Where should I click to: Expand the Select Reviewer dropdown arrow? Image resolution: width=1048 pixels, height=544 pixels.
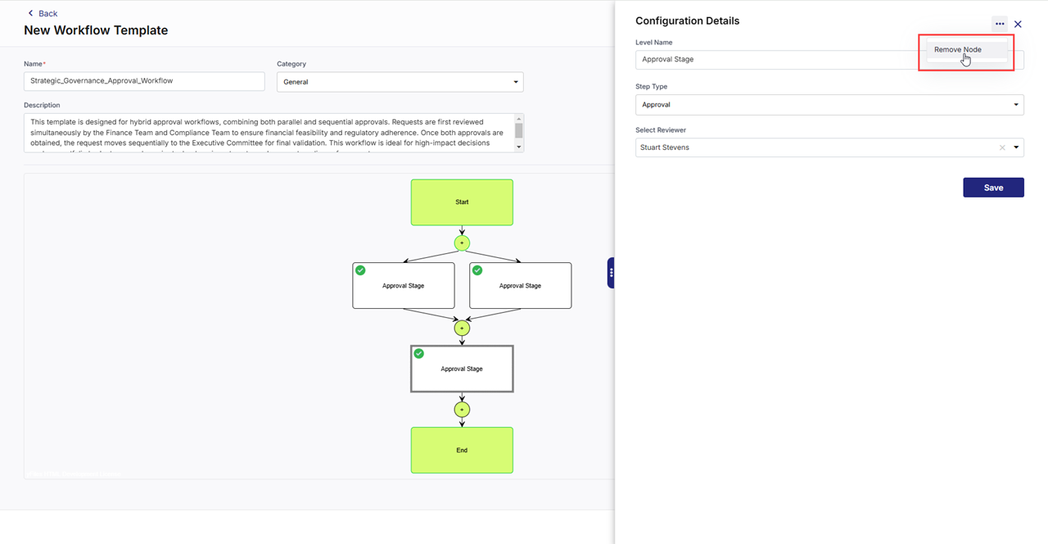pyautogui.click(x=1017, y=147)
